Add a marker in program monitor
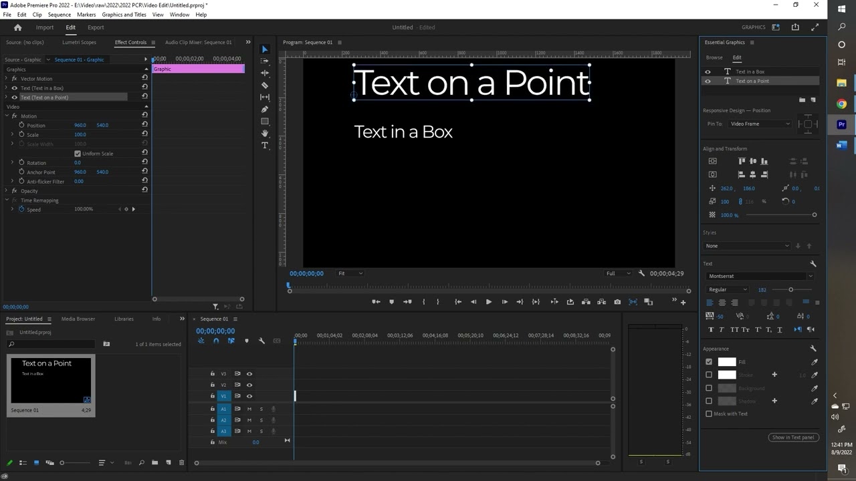The height and width of the screenshot is (481, 856). 392,302
